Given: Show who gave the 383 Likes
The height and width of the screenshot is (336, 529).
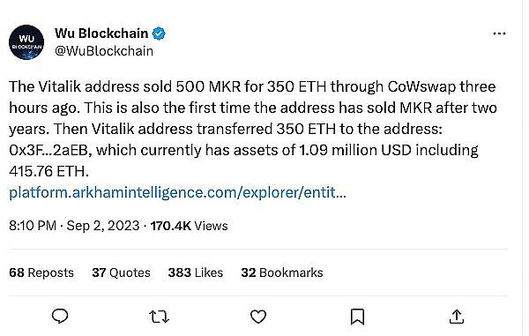Looking at the screenshot, I should (196, 273).
